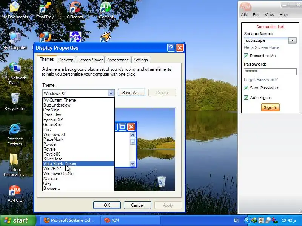302x226 pixels.
Task: Open the My Documents desktop icon
Action: [x=15, y=11]
